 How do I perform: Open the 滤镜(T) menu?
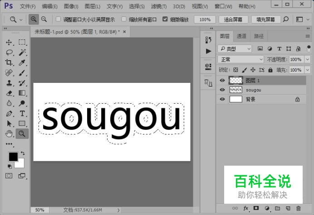(x=159, y=6)
